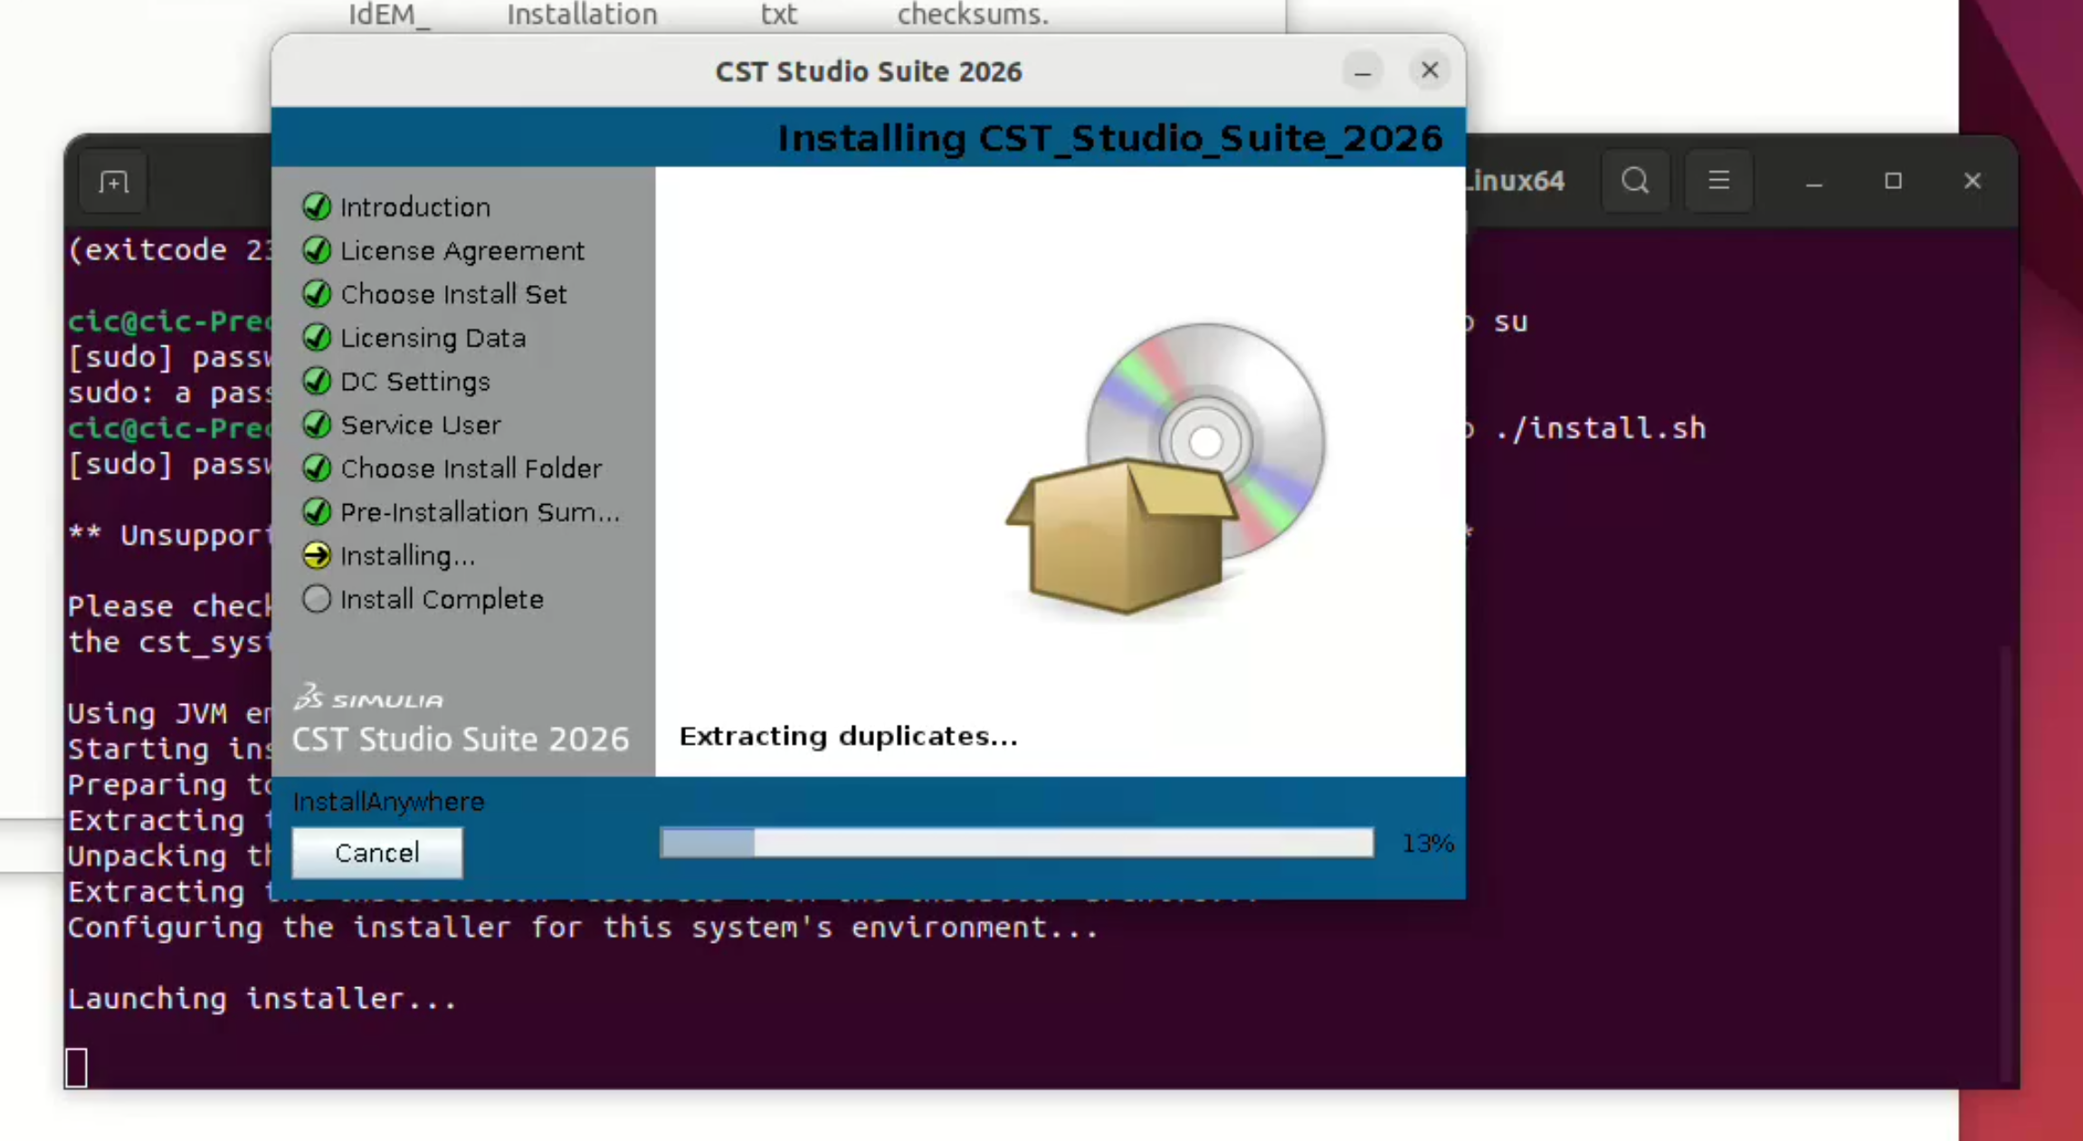Image resolution: width=2083 pixels, height=1141 pixels.
Task: Click the yellow arrow icon beside Installing
Action: click(x=317, y=555)
